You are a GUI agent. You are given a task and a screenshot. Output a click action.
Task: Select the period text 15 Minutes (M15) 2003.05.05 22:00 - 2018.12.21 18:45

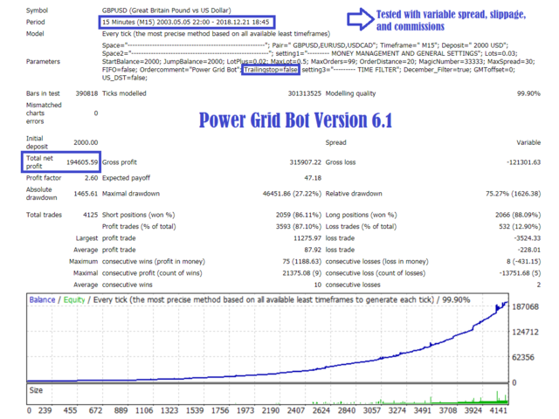(x=186, y=22)
